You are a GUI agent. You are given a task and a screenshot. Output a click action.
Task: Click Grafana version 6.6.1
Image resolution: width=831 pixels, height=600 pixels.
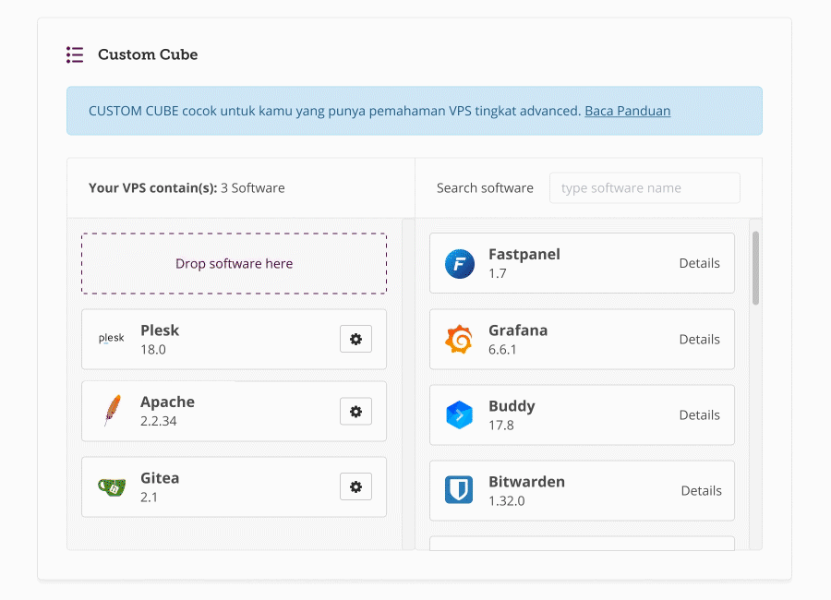tap(502, 350)
